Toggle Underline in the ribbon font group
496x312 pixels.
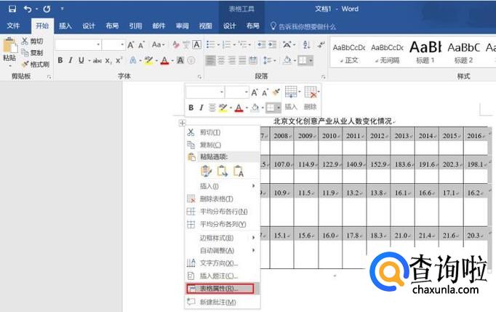click(81, 60)
